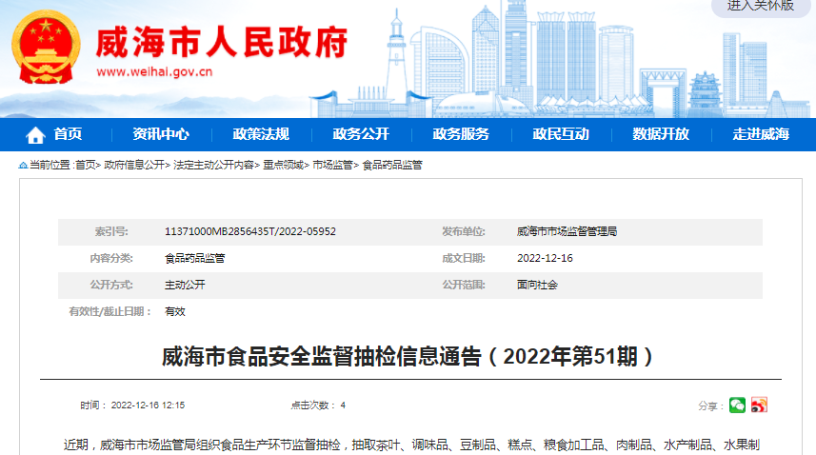The image size is (816, 455).
Task: Share article via Weibo icon
Action: [759, 405]
